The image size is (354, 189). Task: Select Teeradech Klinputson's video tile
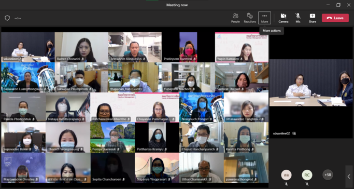tap(135, 47)
